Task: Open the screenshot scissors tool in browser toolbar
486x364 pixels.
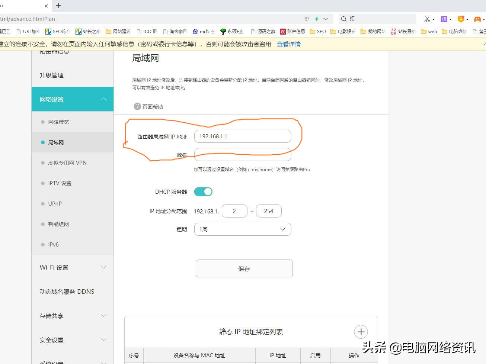Action: (x=427, y=19)
